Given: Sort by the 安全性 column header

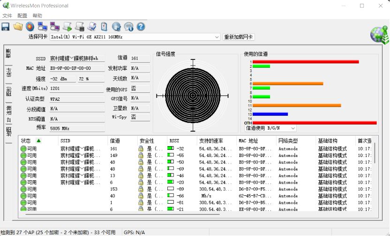Looking at the screenshot, I should click(152, 140).
